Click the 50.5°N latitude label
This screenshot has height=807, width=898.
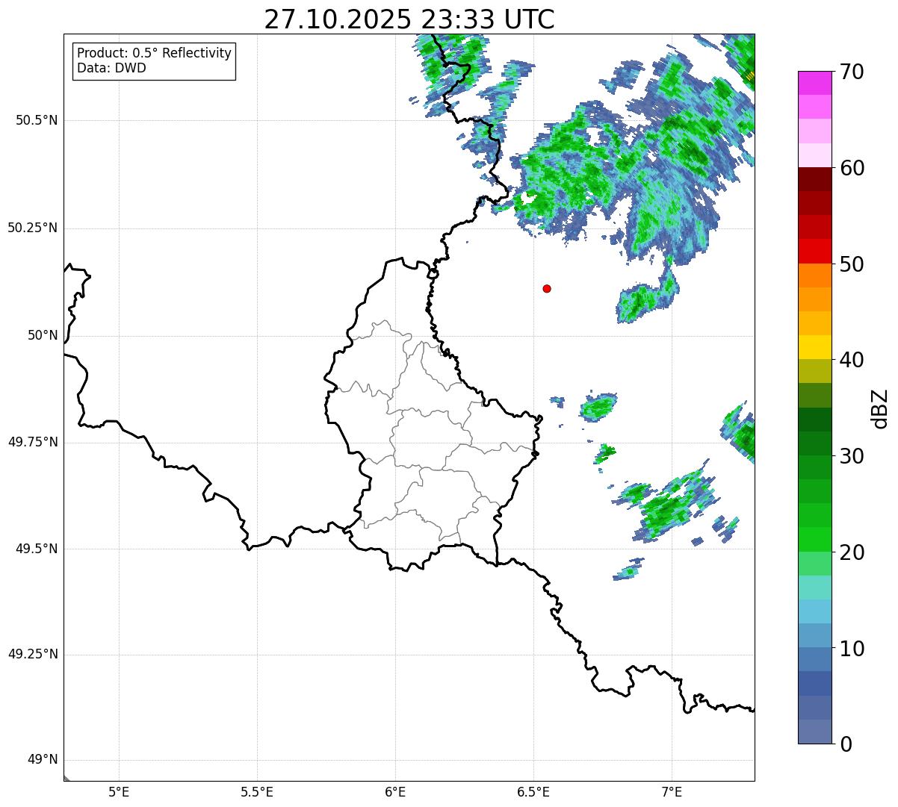pyautogui.click(x=37, y=121)
